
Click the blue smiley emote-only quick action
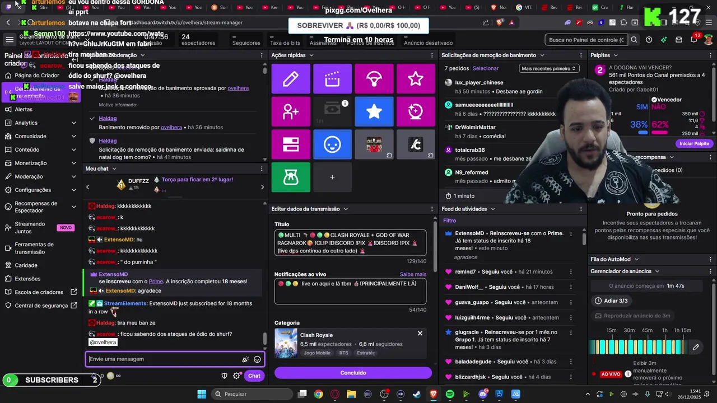pos(332,144)
